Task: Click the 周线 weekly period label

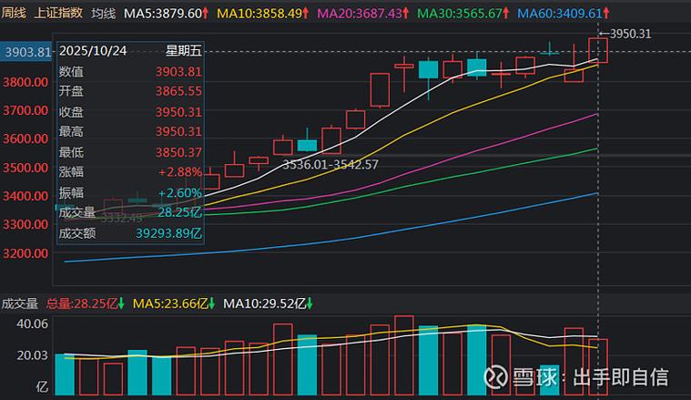Action: pos(14,14)
